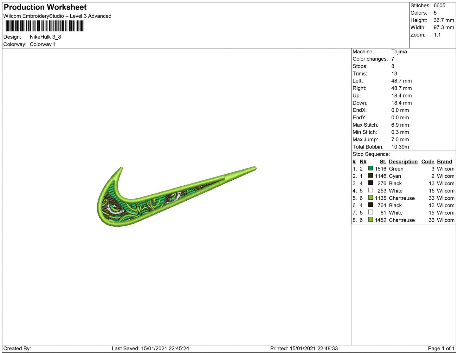
Task: Click the Max Jump value "7.0 mm"
Action: coord(400,139)
